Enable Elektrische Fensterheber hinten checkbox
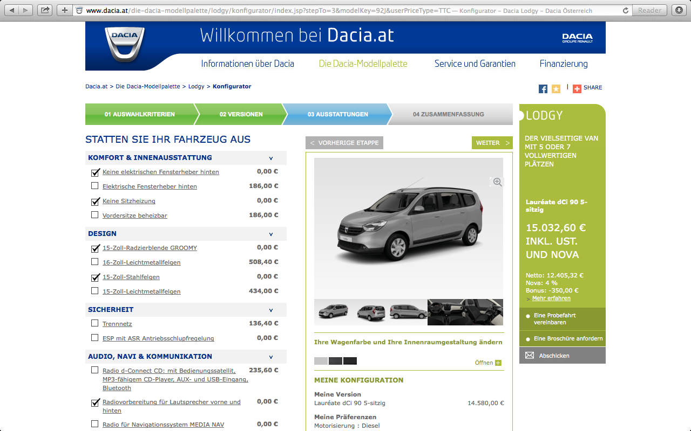The image size is (691, 431). (95, 186)
